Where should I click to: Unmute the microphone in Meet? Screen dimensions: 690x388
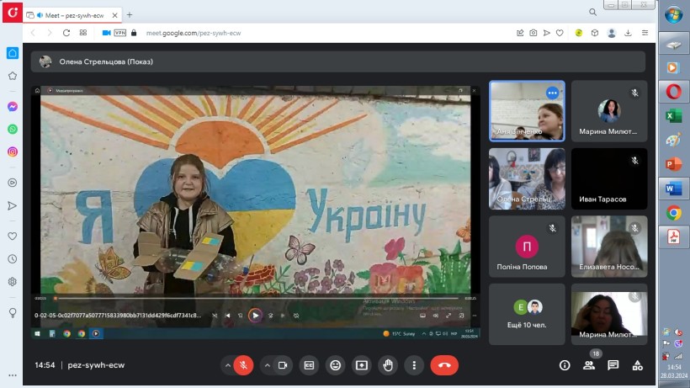click(x=243, y=365)
